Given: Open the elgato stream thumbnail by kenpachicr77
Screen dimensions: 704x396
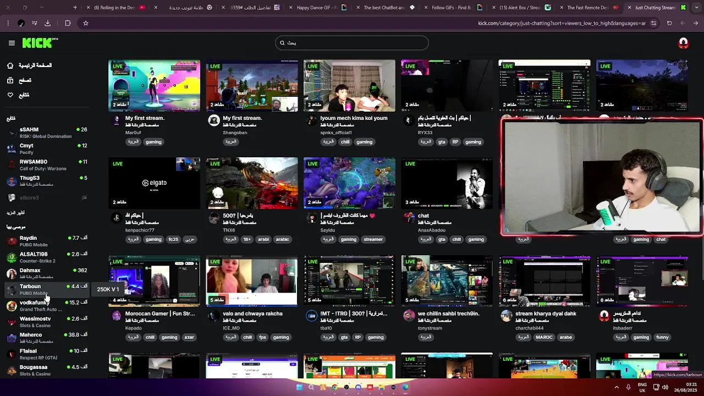Looking at the screenshot, I should pyautogui.click(x=154, y=183).
